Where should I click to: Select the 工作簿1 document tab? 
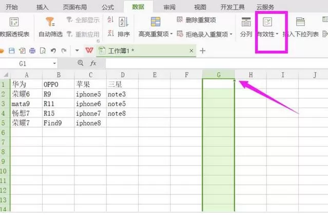tap(146, 50)
